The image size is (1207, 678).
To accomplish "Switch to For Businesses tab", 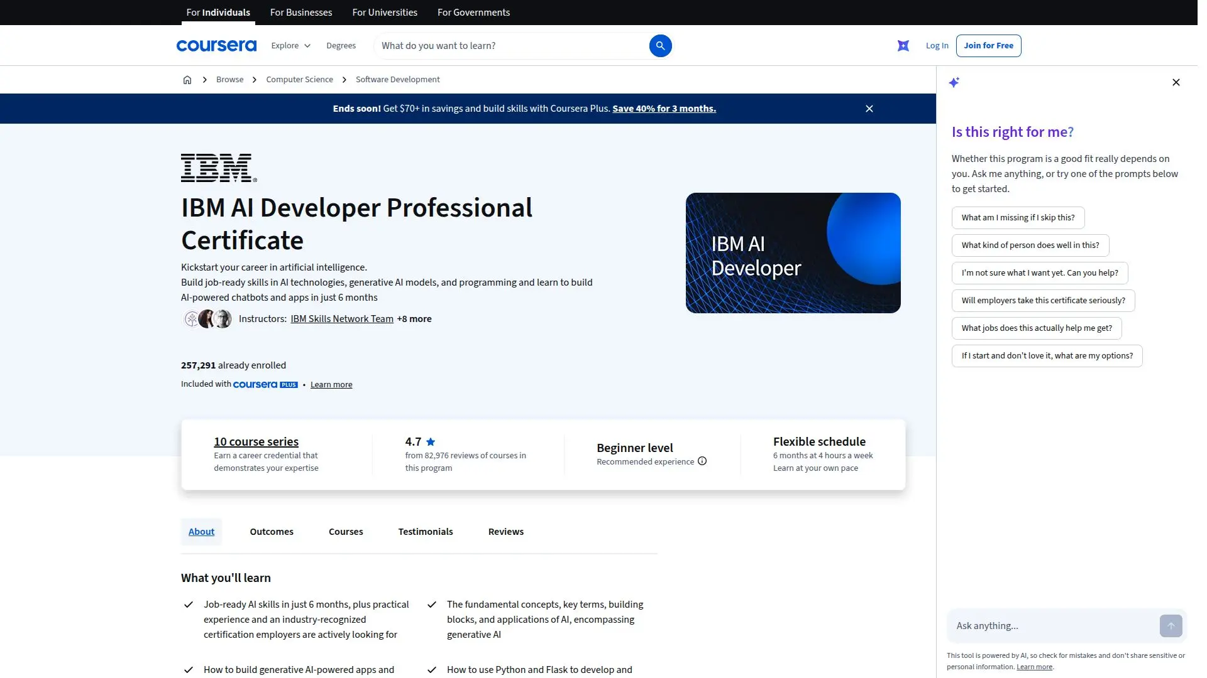I will [x=301, y=13].
